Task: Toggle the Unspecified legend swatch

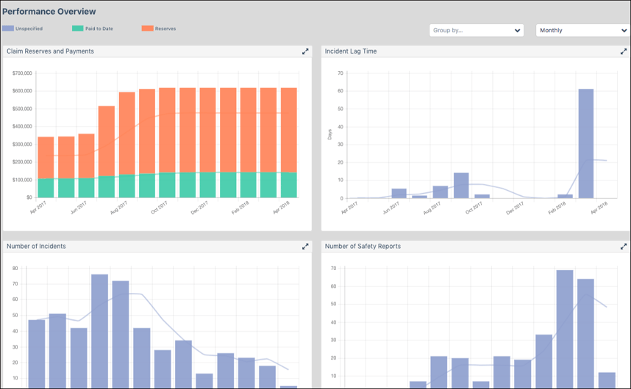Action: [8, 29]
